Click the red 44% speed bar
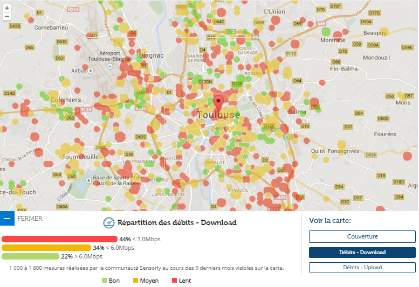Viewport: 419px width, 287px height. pyautogui.click(x=60, y=239)
